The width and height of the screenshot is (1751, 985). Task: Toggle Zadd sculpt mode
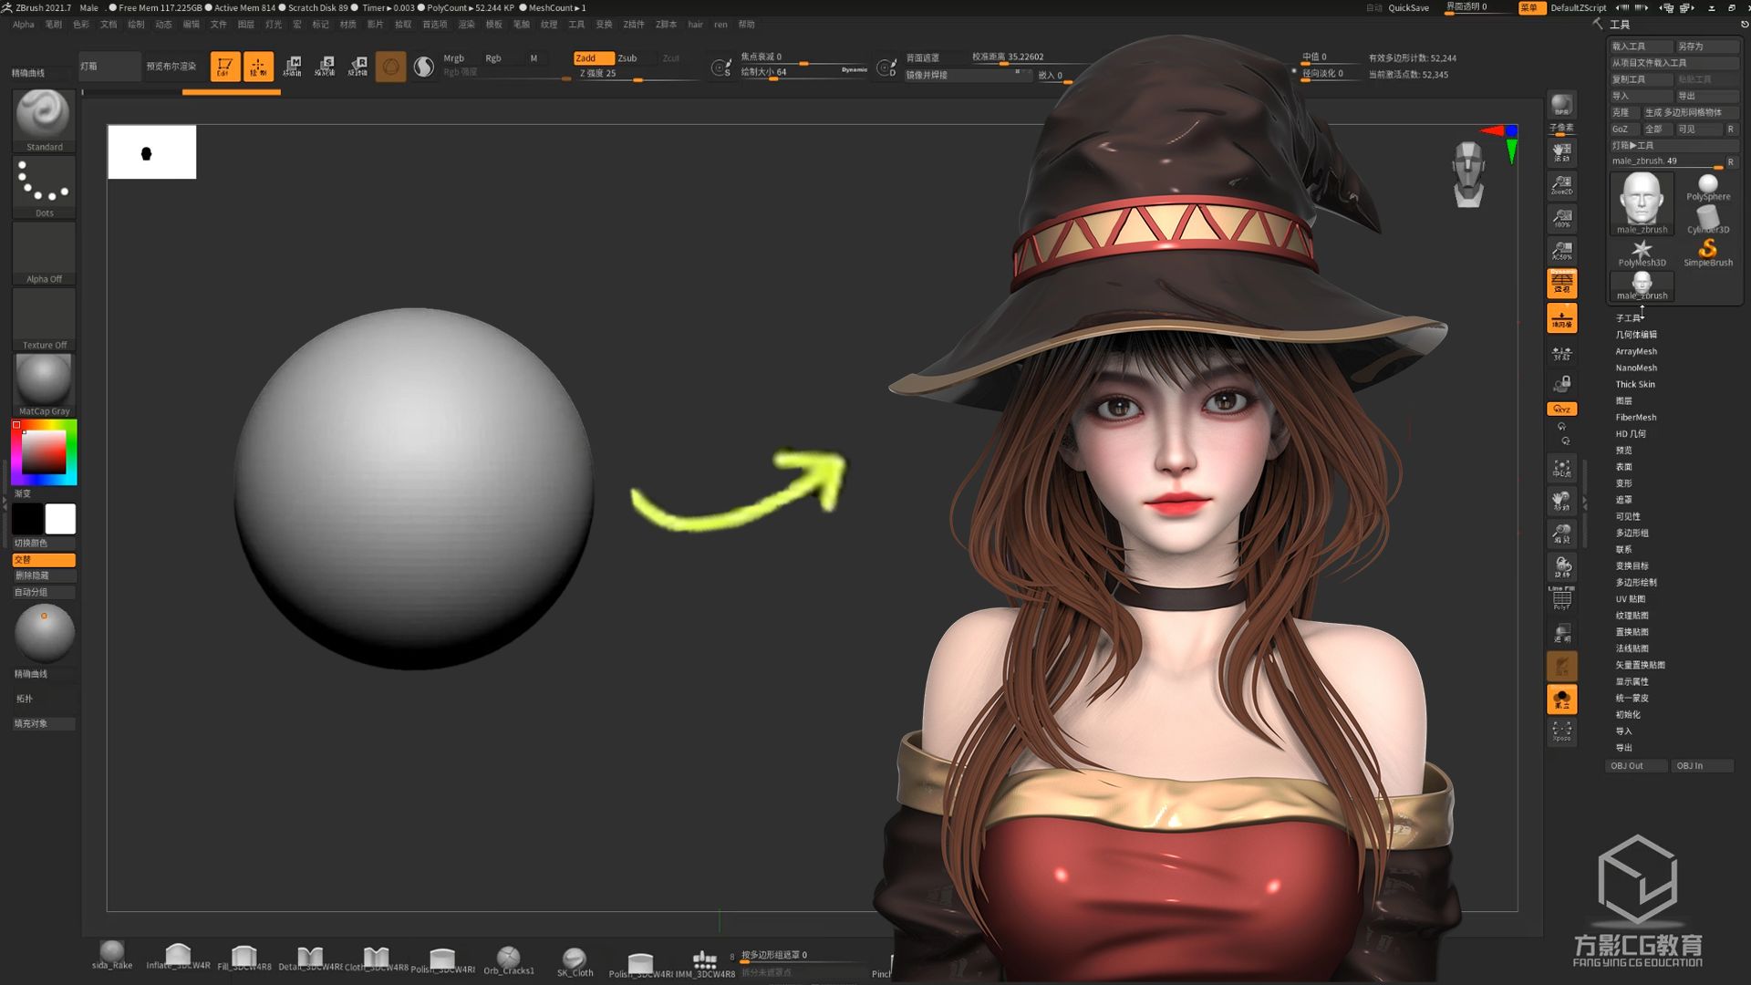pyautogui.click(x=594, y=58)
